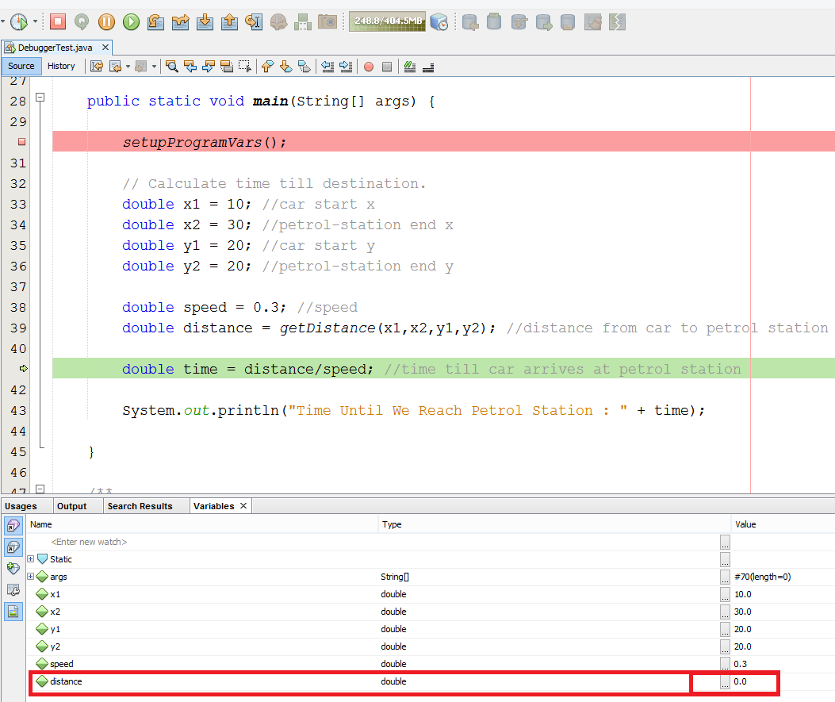
Task: Click Create New Watch icon in Variables sidebar
Action: click(x=13, y=569)
